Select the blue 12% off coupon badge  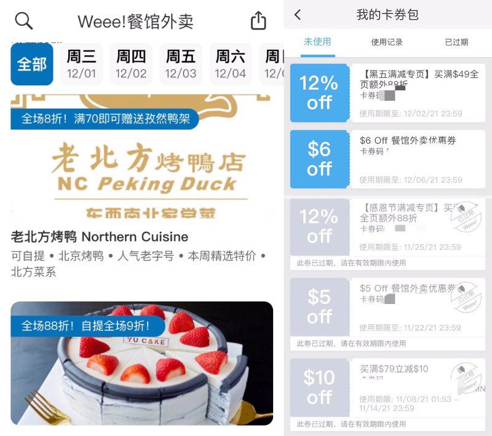coord(319,93)
